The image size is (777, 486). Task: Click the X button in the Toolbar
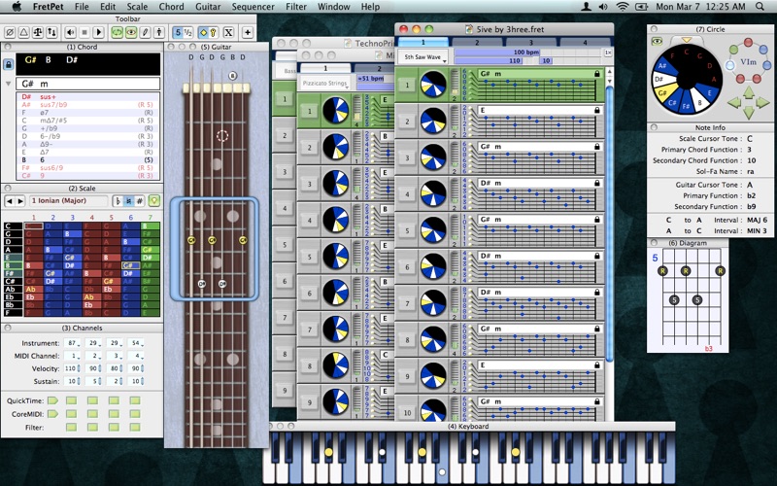tap(228, 33)
